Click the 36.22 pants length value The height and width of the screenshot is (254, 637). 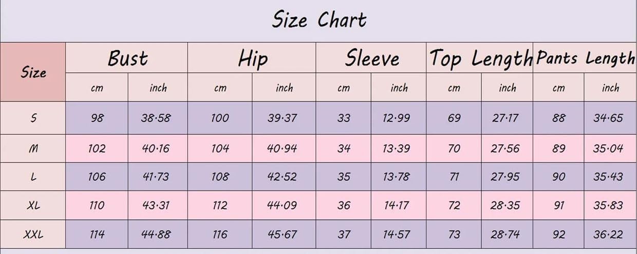(x=610, y=235)
